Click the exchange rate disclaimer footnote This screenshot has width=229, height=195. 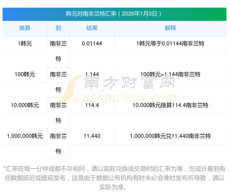114,178
